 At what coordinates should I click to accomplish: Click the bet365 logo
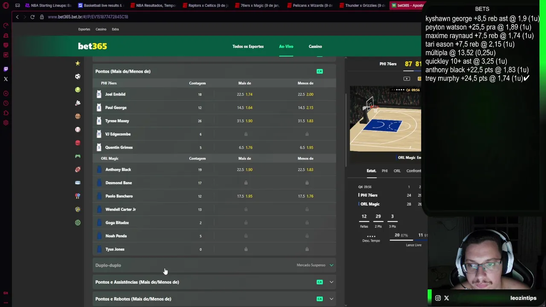pos(93,46)
